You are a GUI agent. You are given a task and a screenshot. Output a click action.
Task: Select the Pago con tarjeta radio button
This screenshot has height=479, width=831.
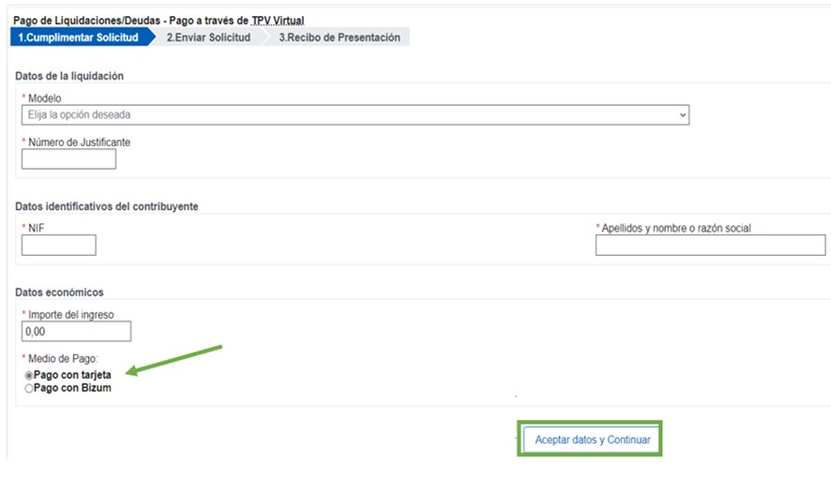coord(29,376)
